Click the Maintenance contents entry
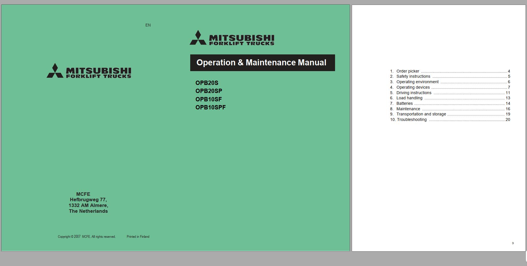This screenshot has height=266, width=527. point(450,109)
